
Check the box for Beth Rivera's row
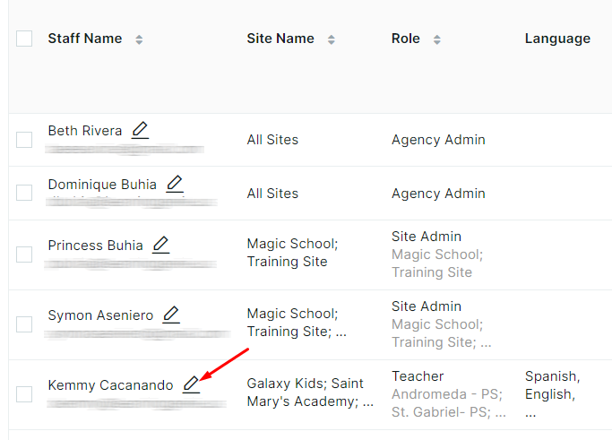coord(24,140)
